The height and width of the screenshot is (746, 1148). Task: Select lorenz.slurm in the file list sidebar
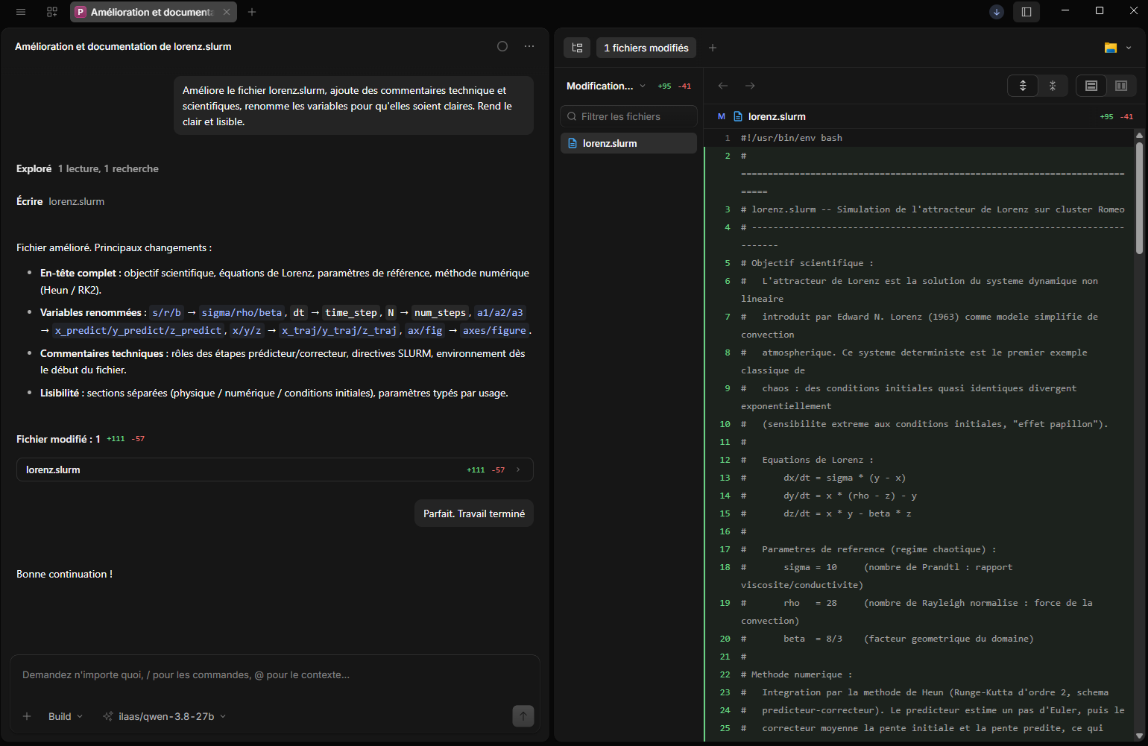[628, 143]
